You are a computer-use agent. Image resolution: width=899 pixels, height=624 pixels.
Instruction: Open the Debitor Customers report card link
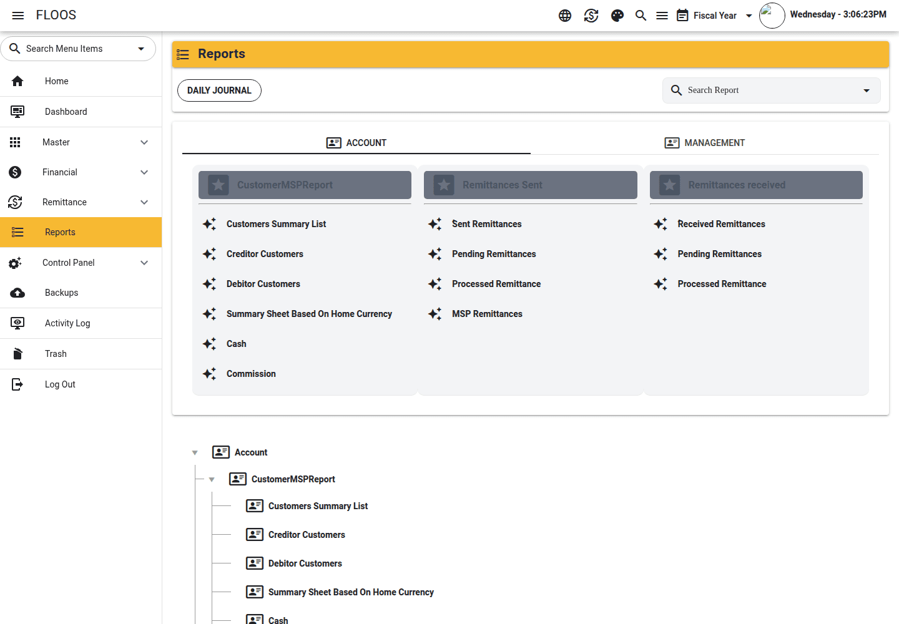click(x=263, y=284)
